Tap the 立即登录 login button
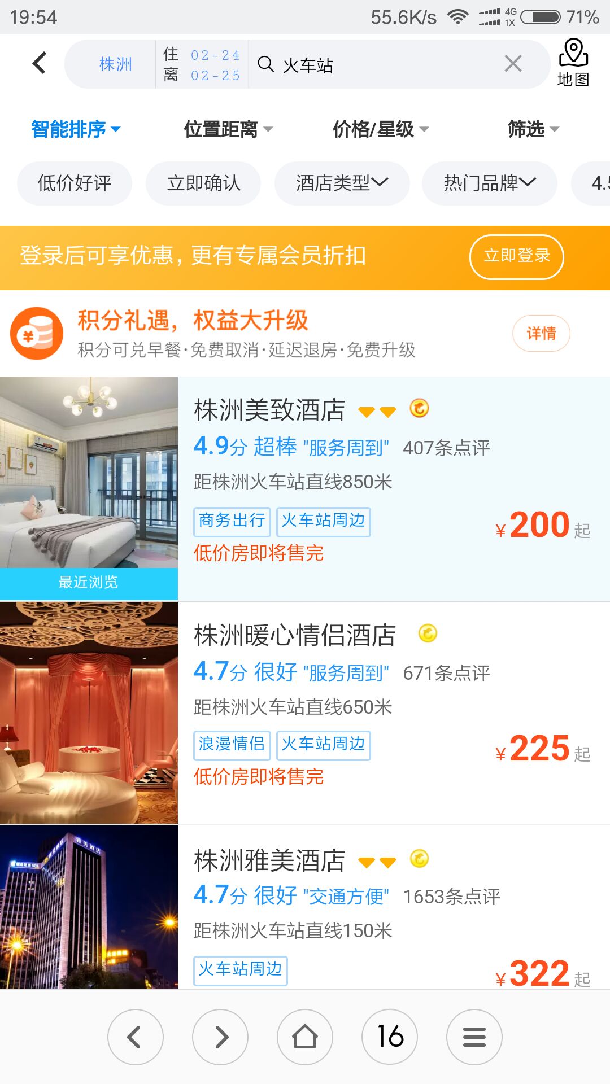The image size is (610, 1084). tap(517, 257)
